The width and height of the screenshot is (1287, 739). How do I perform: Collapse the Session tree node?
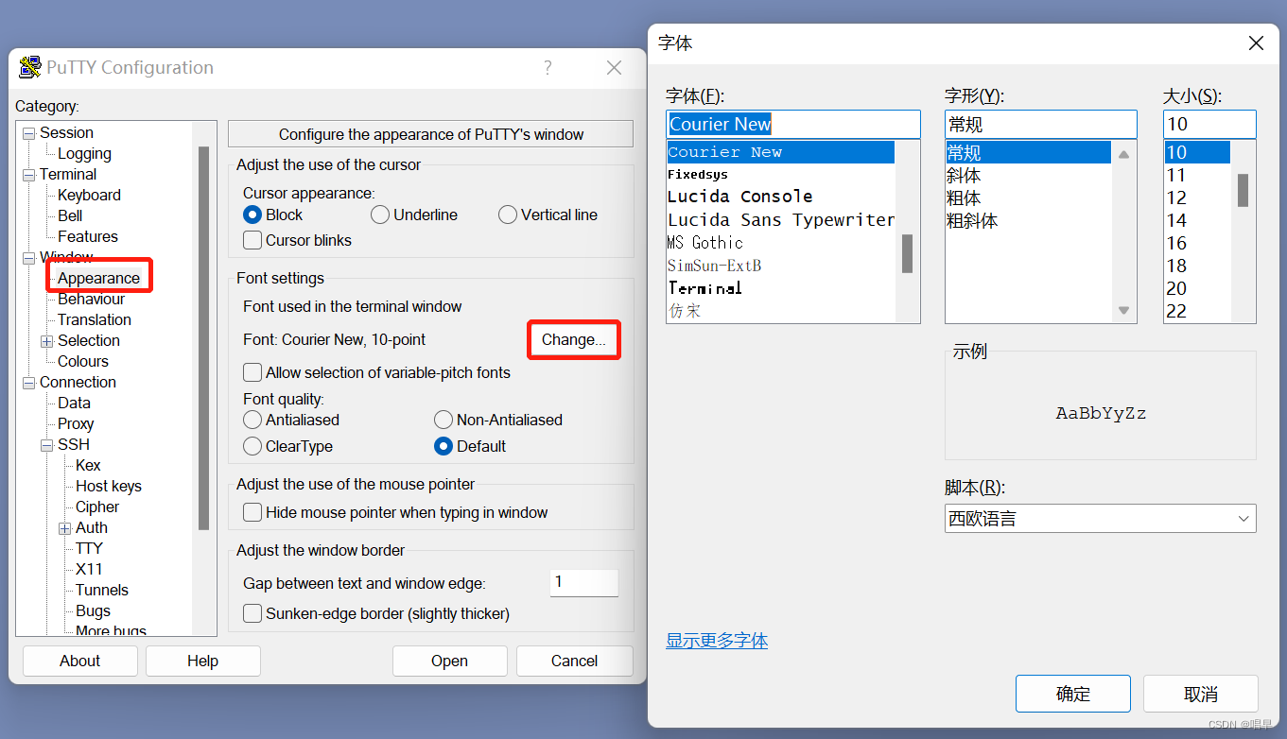28,133
